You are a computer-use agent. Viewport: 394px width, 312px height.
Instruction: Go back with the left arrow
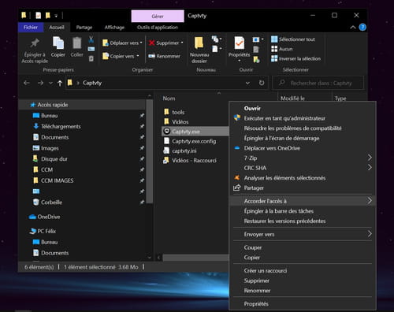click(x=27, y=83)
